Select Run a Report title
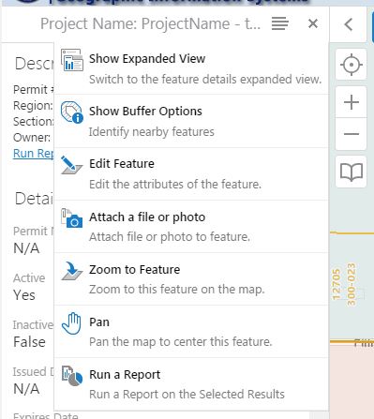Image resolution: width=374 pixels, height=419 pixels. point(125,375)
